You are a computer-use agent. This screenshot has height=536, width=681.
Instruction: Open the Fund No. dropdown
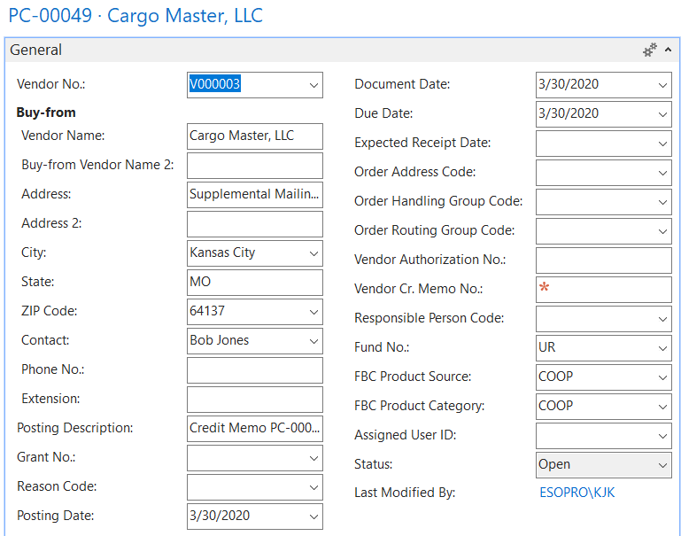tap(662, 348)
